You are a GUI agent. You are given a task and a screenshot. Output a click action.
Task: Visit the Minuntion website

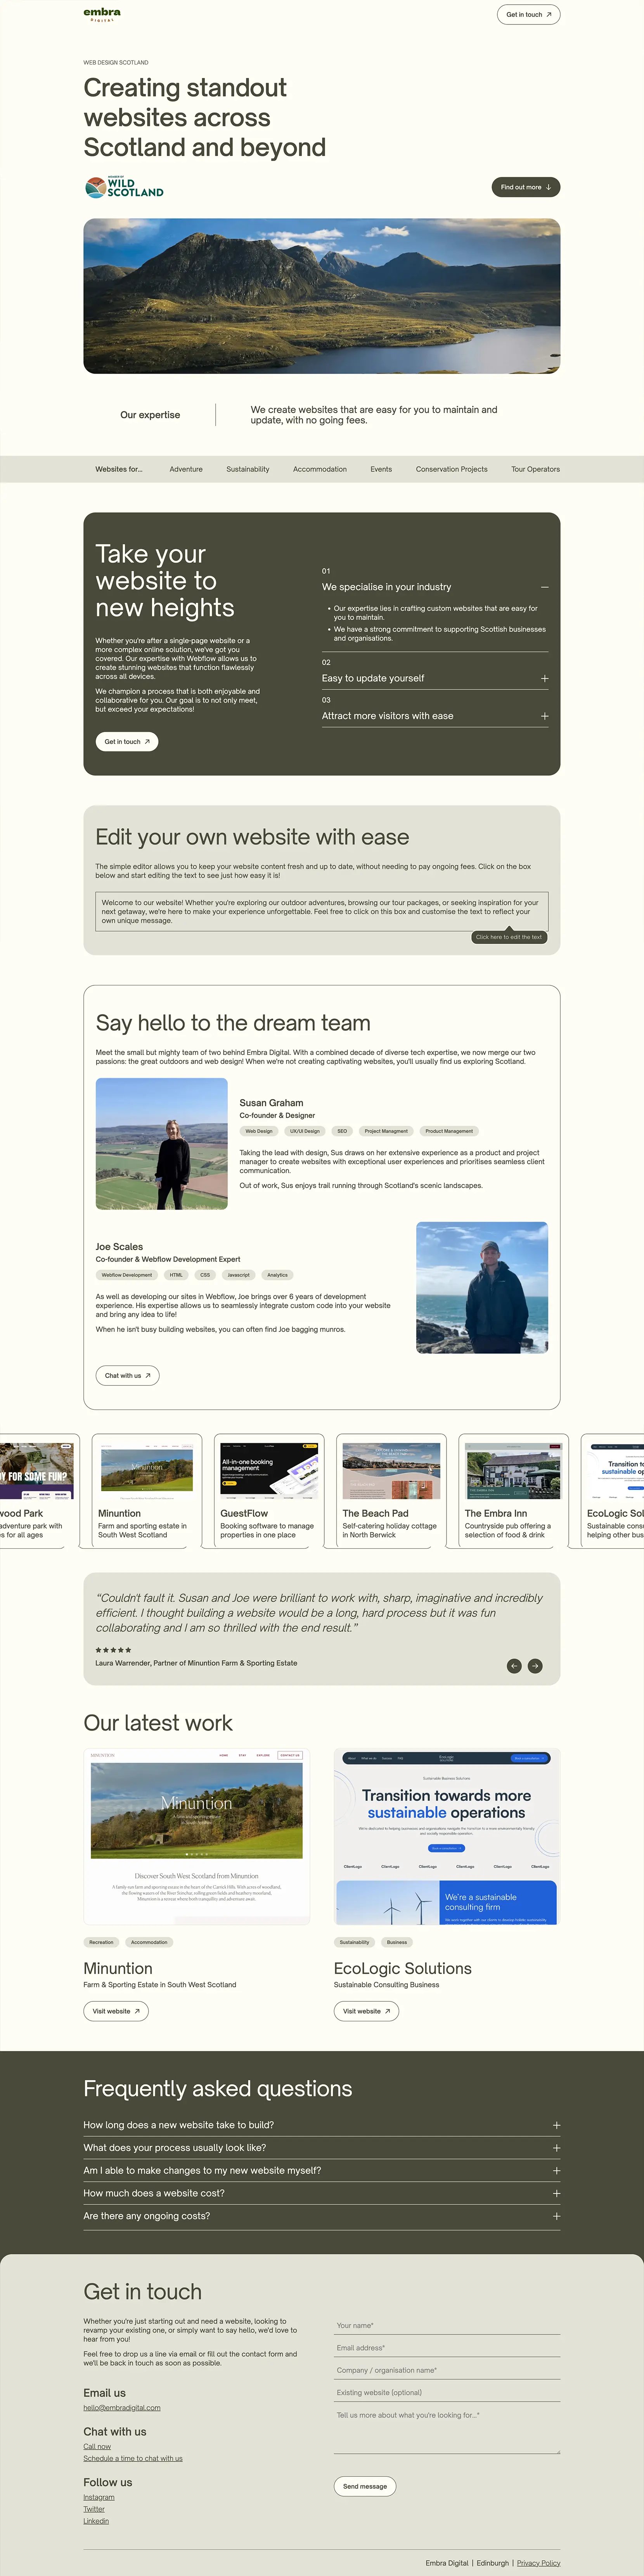[x=116, y=2011]
